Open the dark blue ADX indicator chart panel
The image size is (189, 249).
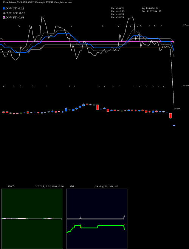pos(97,219)
